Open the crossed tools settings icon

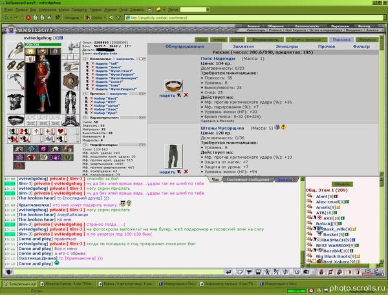click(x=58, y=17)
